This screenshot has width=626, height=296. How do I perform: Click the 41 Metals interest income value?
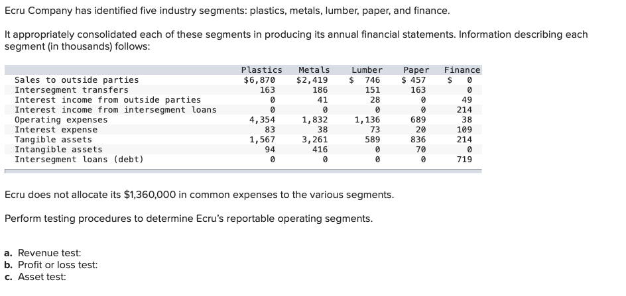click(322, 100)
